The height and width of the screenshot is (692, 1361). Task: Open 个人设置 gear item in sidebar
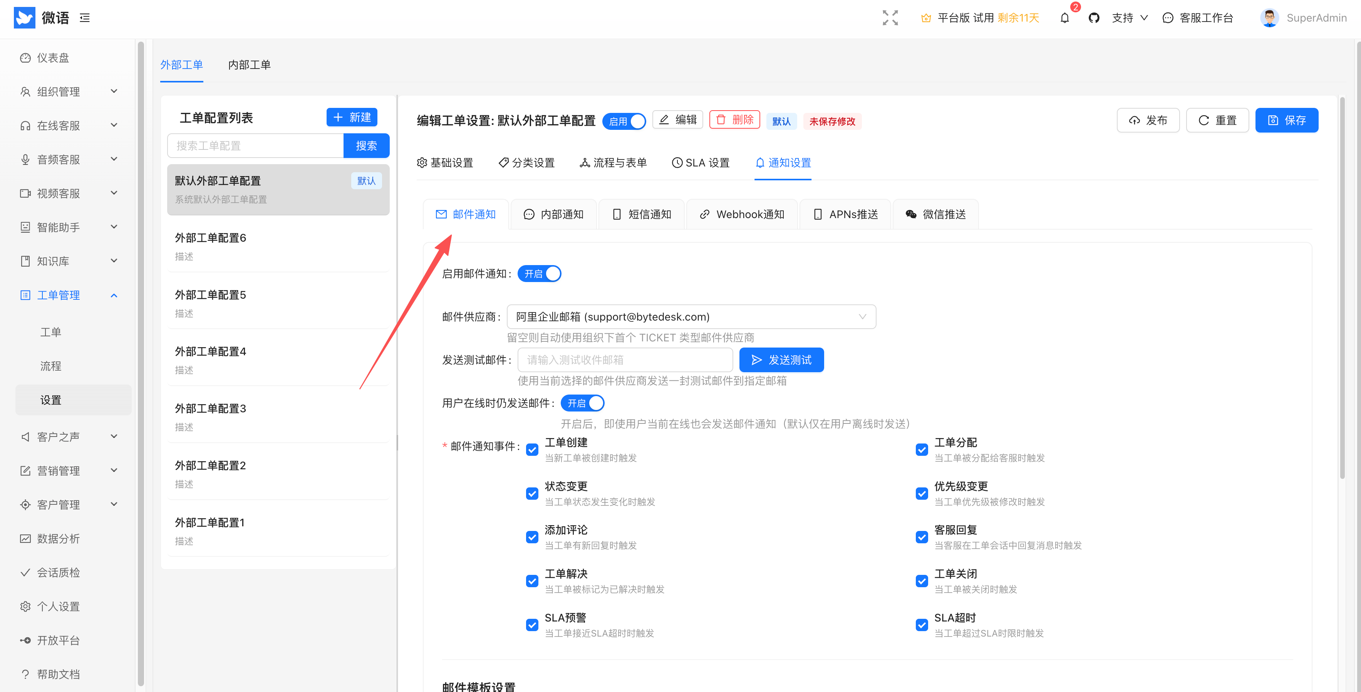pos(50,606)
